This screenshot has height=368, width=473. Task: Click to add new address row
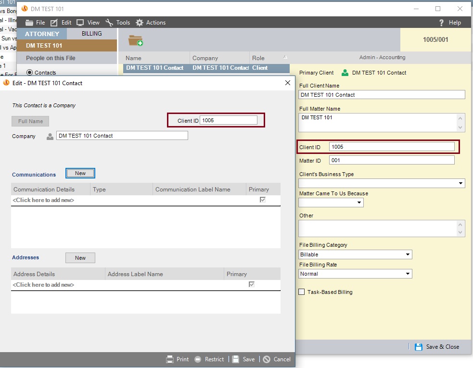point(146,285)
